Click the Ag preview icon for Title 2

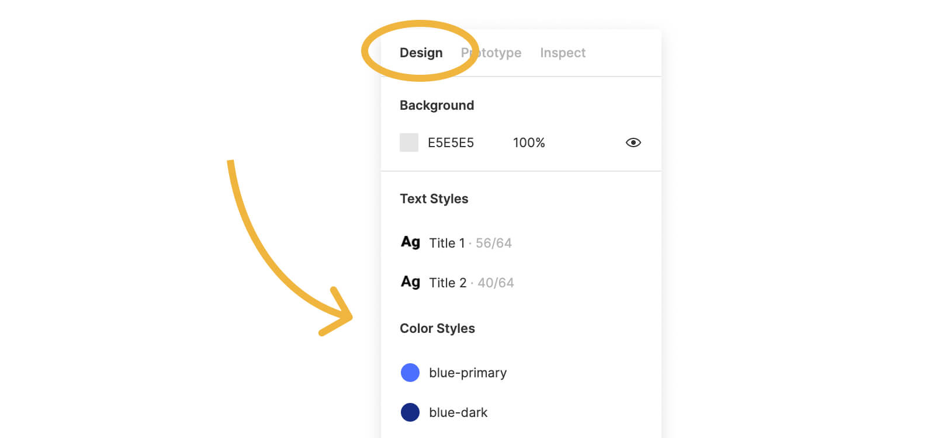click(410, 281)
